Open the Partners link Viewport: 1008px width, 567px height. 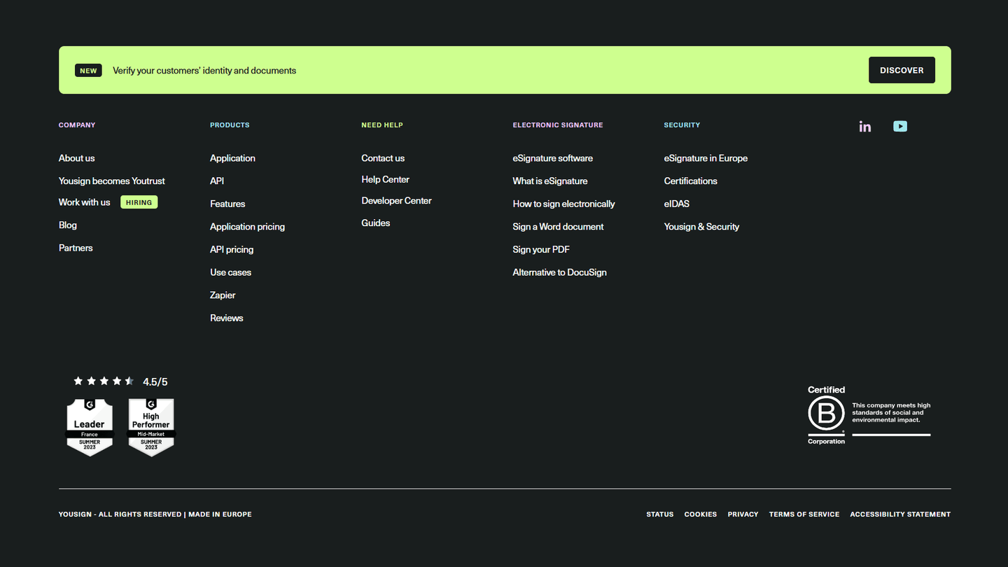coord(76,248)
